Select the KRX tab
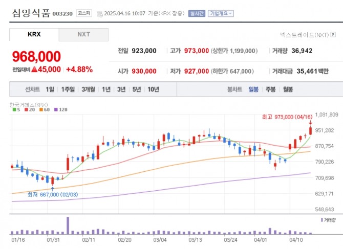The image size is (343, 249). click(x=34, y=34)
